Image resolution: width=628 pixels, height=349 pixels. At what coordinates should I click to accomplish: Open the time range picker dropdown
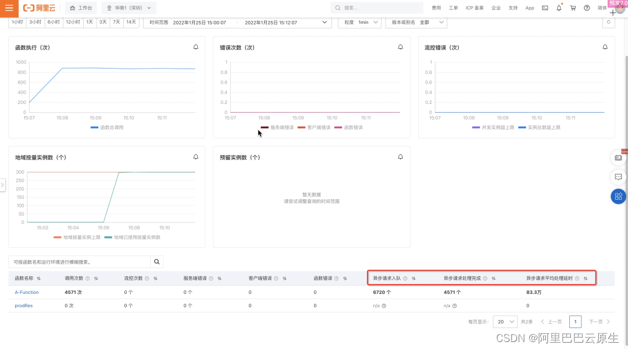click(237, 23)
